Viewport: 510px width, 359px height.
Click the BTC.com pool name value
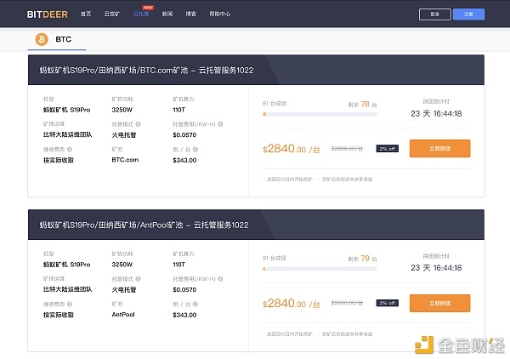(x=125, y=160)
